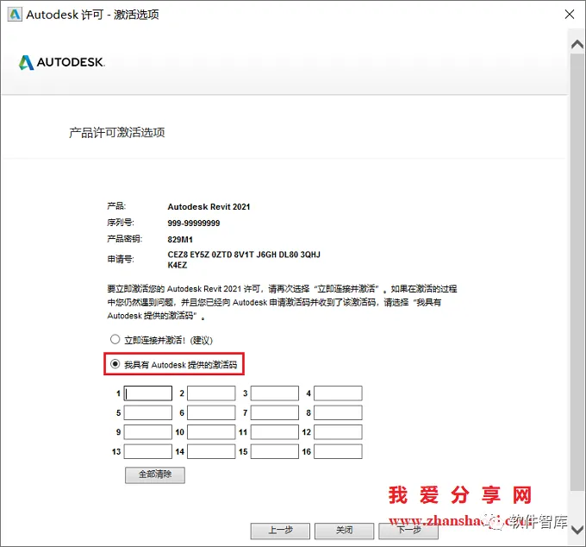Click the request code ending K4EZ
This screenshot has width=586, height=547.
pyautogui.click(x=178, y=265)
